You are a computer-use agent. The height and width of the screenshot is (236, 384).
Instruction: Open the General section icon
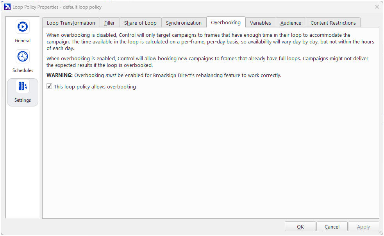point(23,27)
